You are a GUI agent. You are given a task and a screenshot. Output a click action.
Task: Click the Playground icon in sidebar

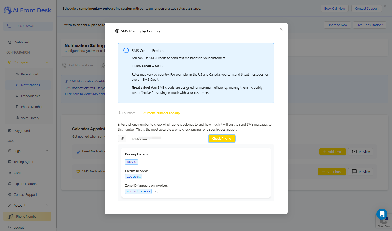pyautogui.click(x=10, y=131)
